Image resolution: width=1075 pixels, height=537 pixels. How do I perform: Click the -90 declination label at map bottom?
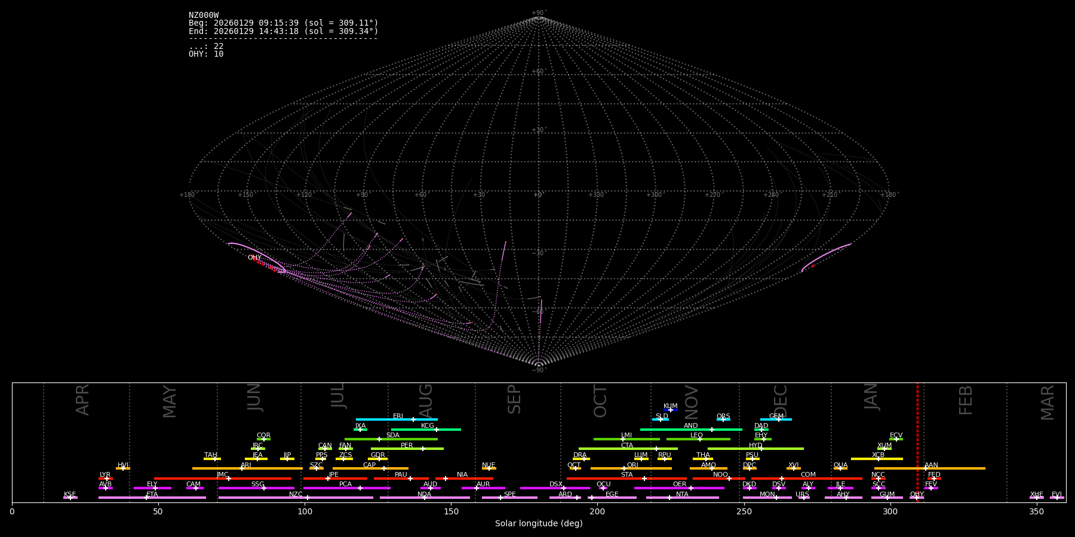(x=538, y=371)
